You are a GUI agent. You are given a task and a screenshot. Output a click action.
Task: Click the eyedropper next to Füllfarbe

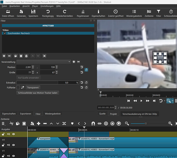coord(23,88)
